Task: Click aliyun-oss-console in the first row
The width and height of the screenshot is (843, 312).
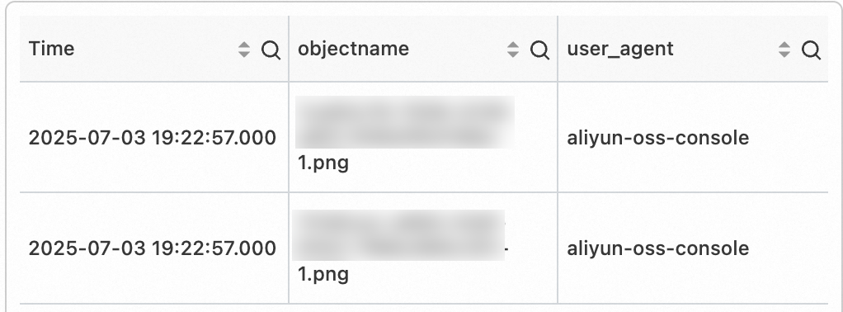Action: pos(658,138)
